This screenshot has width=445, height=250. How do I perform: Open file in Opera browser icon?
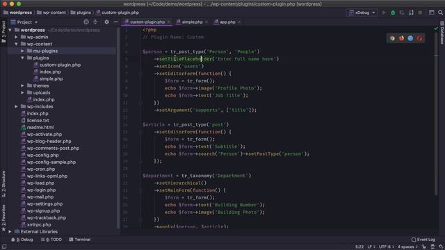tap(419, 38)
